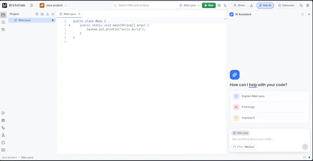Viewport: 313px width, 161px height.
Task: Change the AI Effort Medium setting
Action: coord(244,147)
